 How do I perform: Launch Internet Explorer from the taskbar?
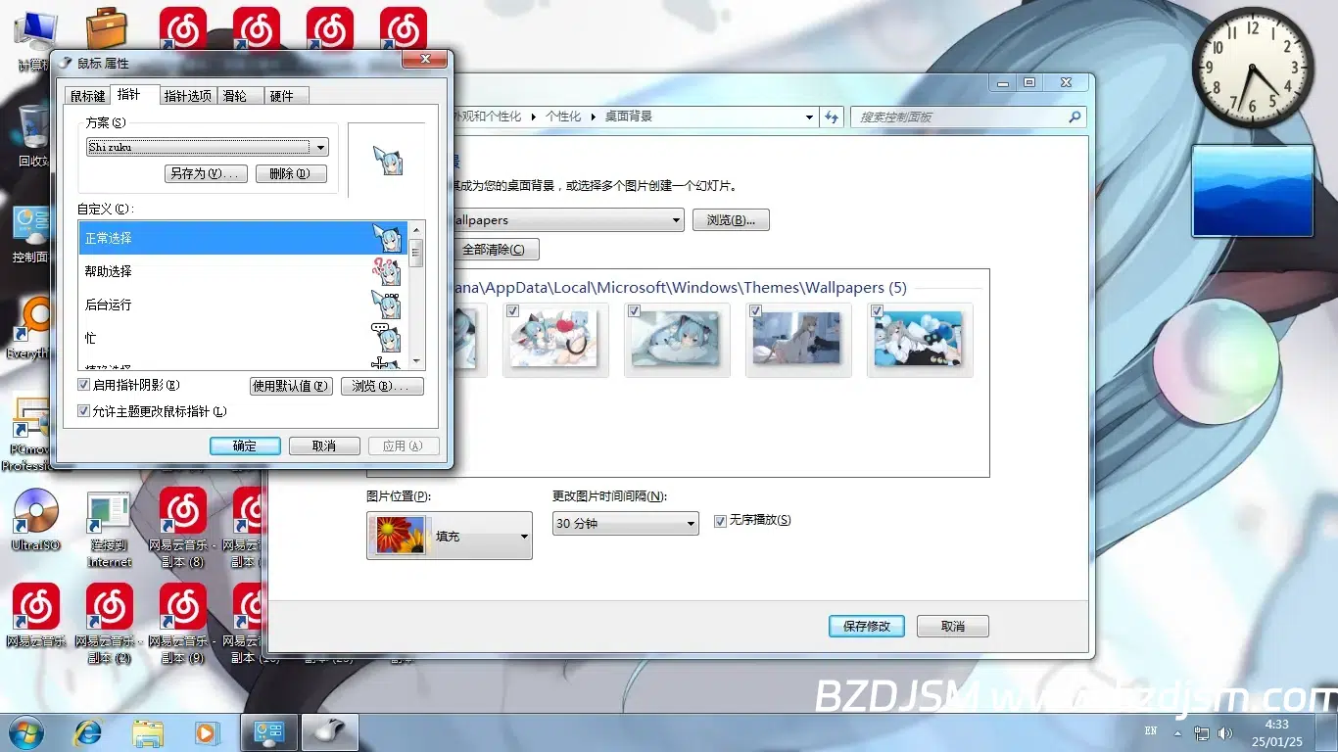tap(88, 731)
